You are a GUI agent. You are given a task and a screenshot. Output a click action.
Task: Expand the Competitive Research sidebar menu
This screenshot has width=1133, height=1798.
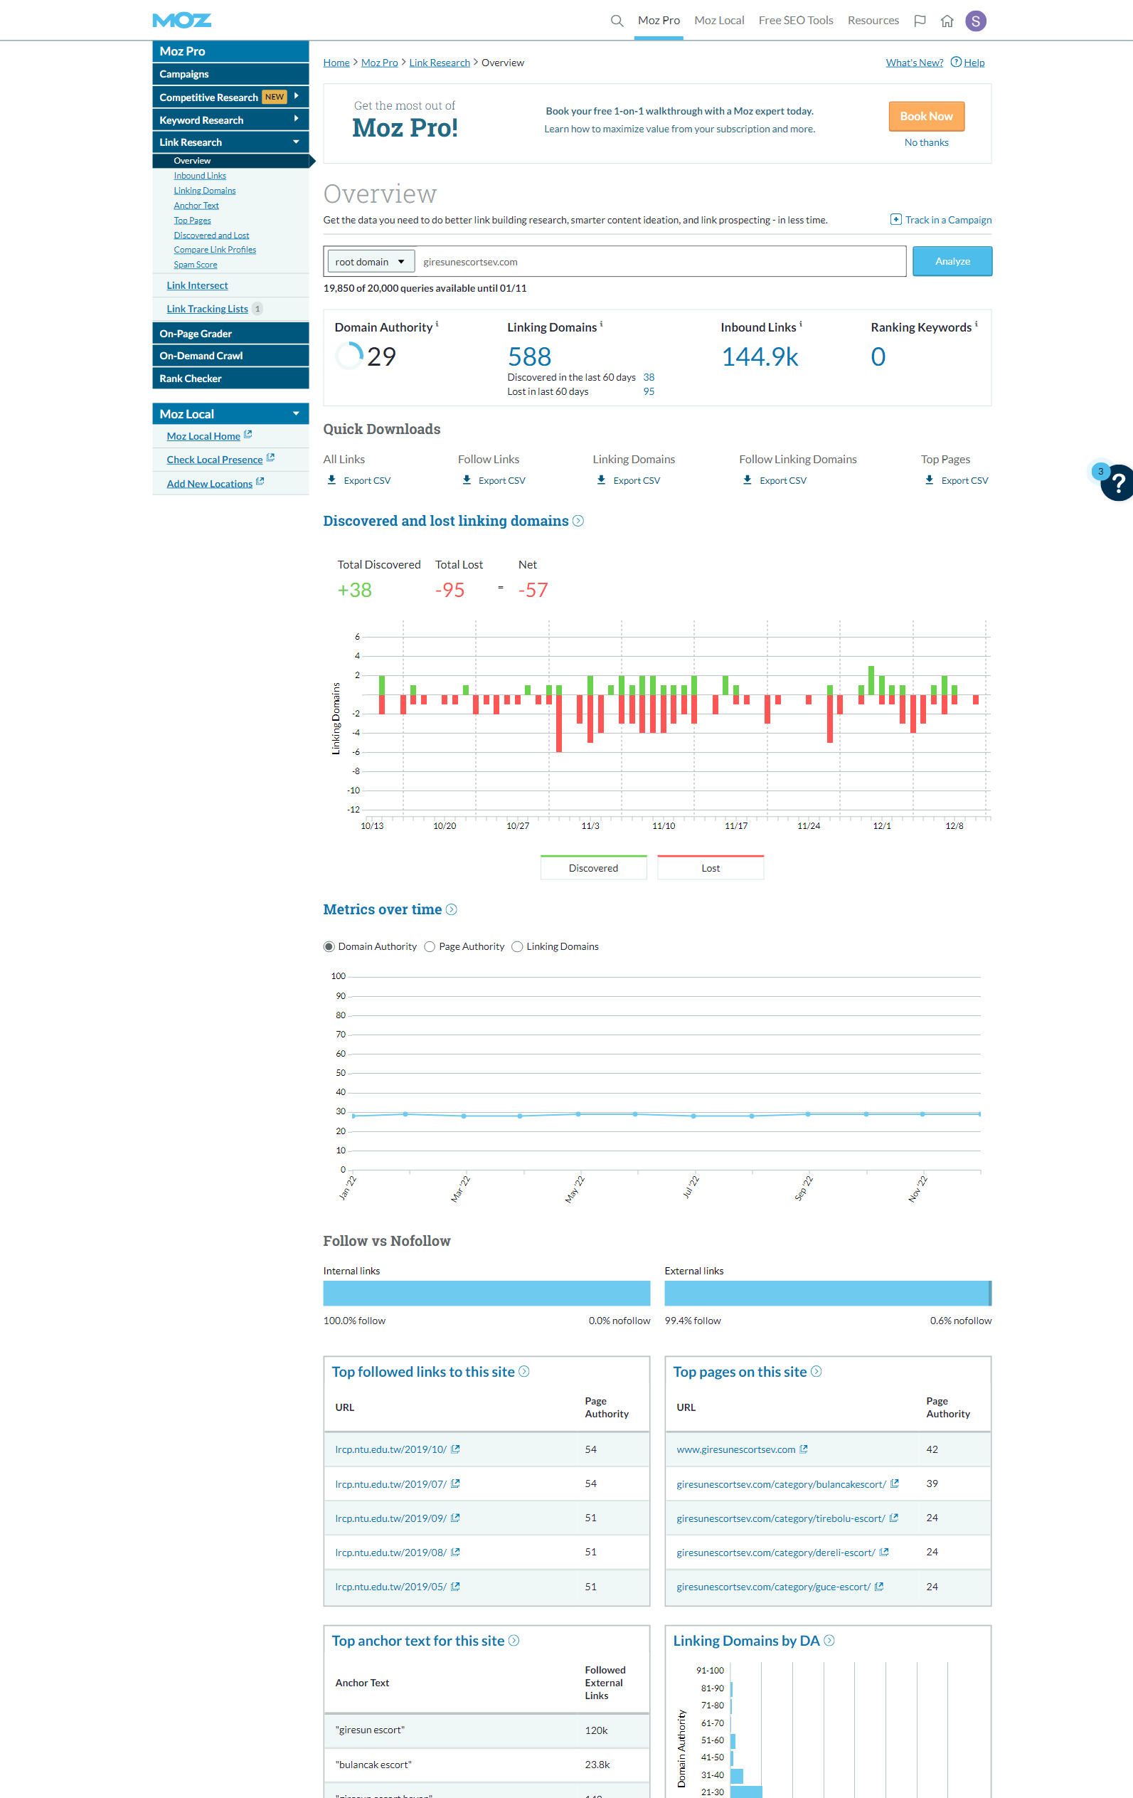[297, 96]
